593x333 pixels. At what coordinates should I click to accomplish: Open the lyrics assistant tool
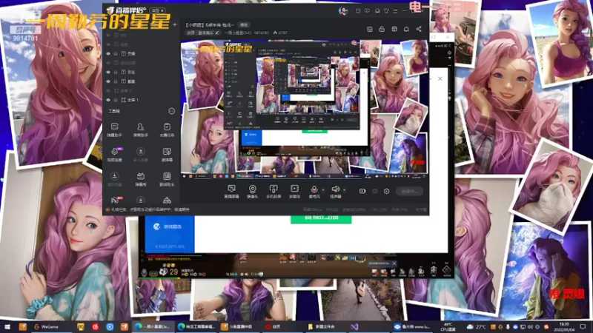pyautogui.click(x=167, y=179)
